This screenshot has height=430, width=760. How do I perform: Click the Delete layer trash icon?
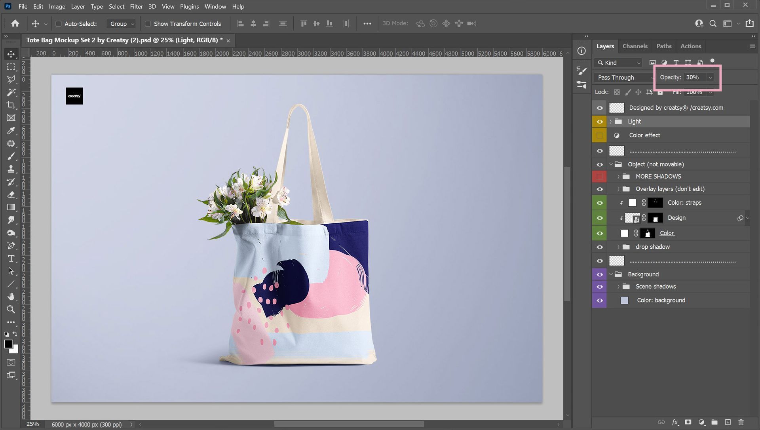741,422
